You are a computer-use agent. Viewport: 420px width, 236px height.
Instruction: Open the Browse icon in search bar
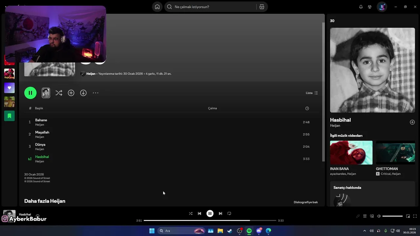tap(262, 7)
